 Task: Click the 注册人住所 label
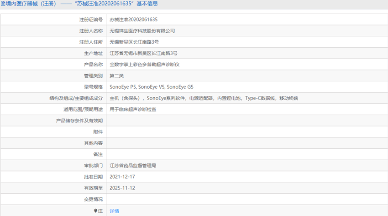[x=91, y=42]
